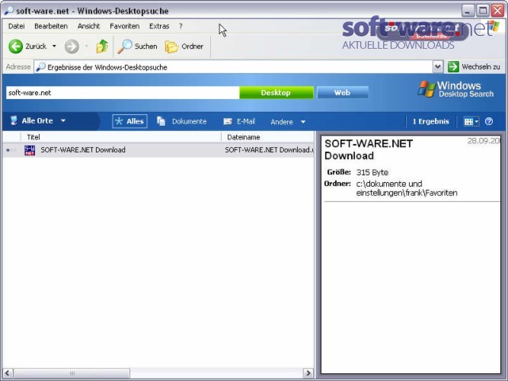Open the Bearbeiten menu
Viewport: 508px width, 381px height.
click(51, 26)
